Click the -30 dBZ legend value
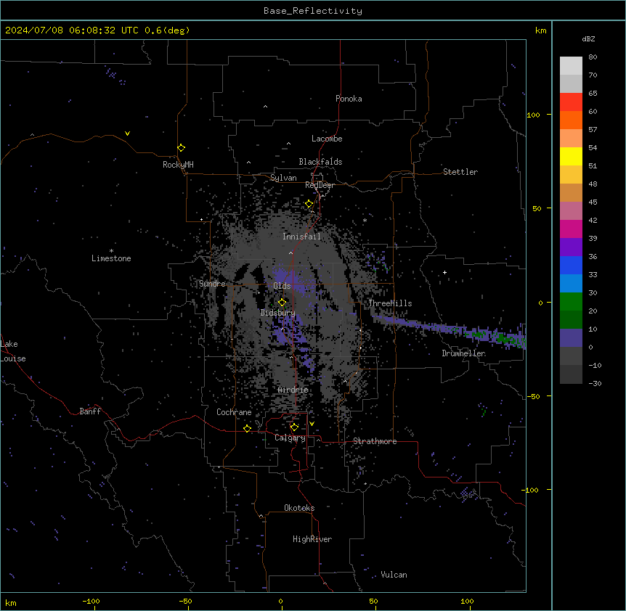The width and height of the screenshot is (626, 611). coord(595,383)
